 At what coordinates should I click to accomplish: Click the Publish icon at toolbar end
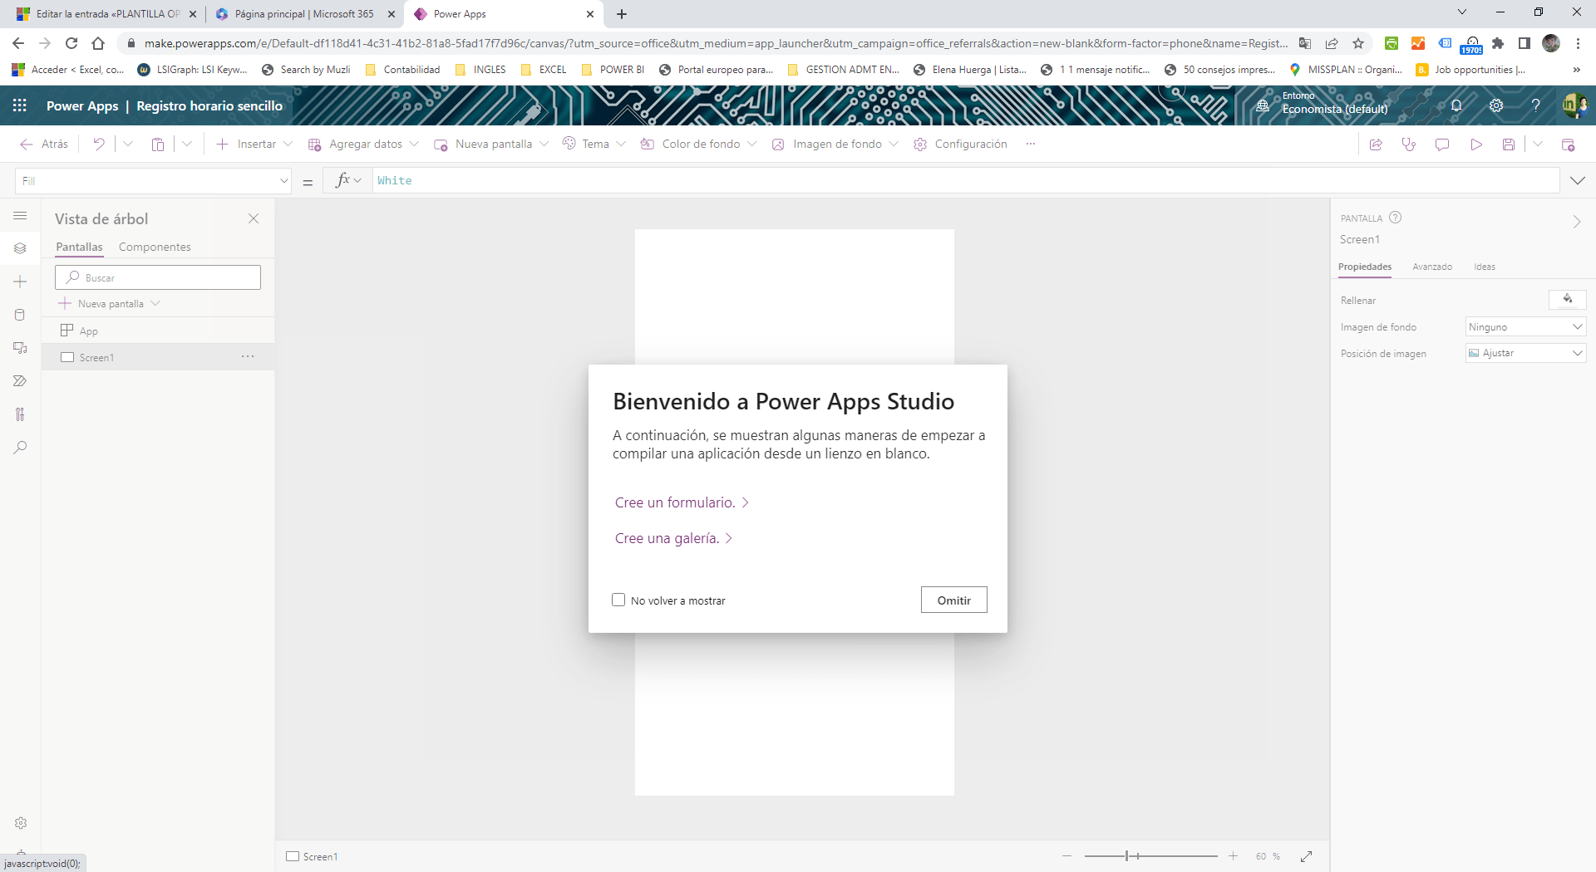(x=1569, y=145)
